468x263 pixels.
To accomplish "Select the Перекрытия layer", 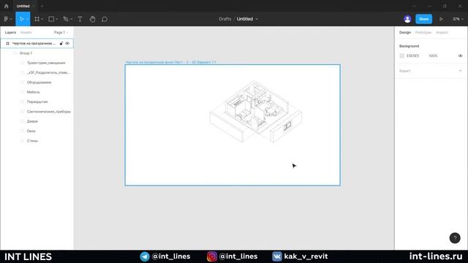I will pyautogui.click(x=37, y=102).
